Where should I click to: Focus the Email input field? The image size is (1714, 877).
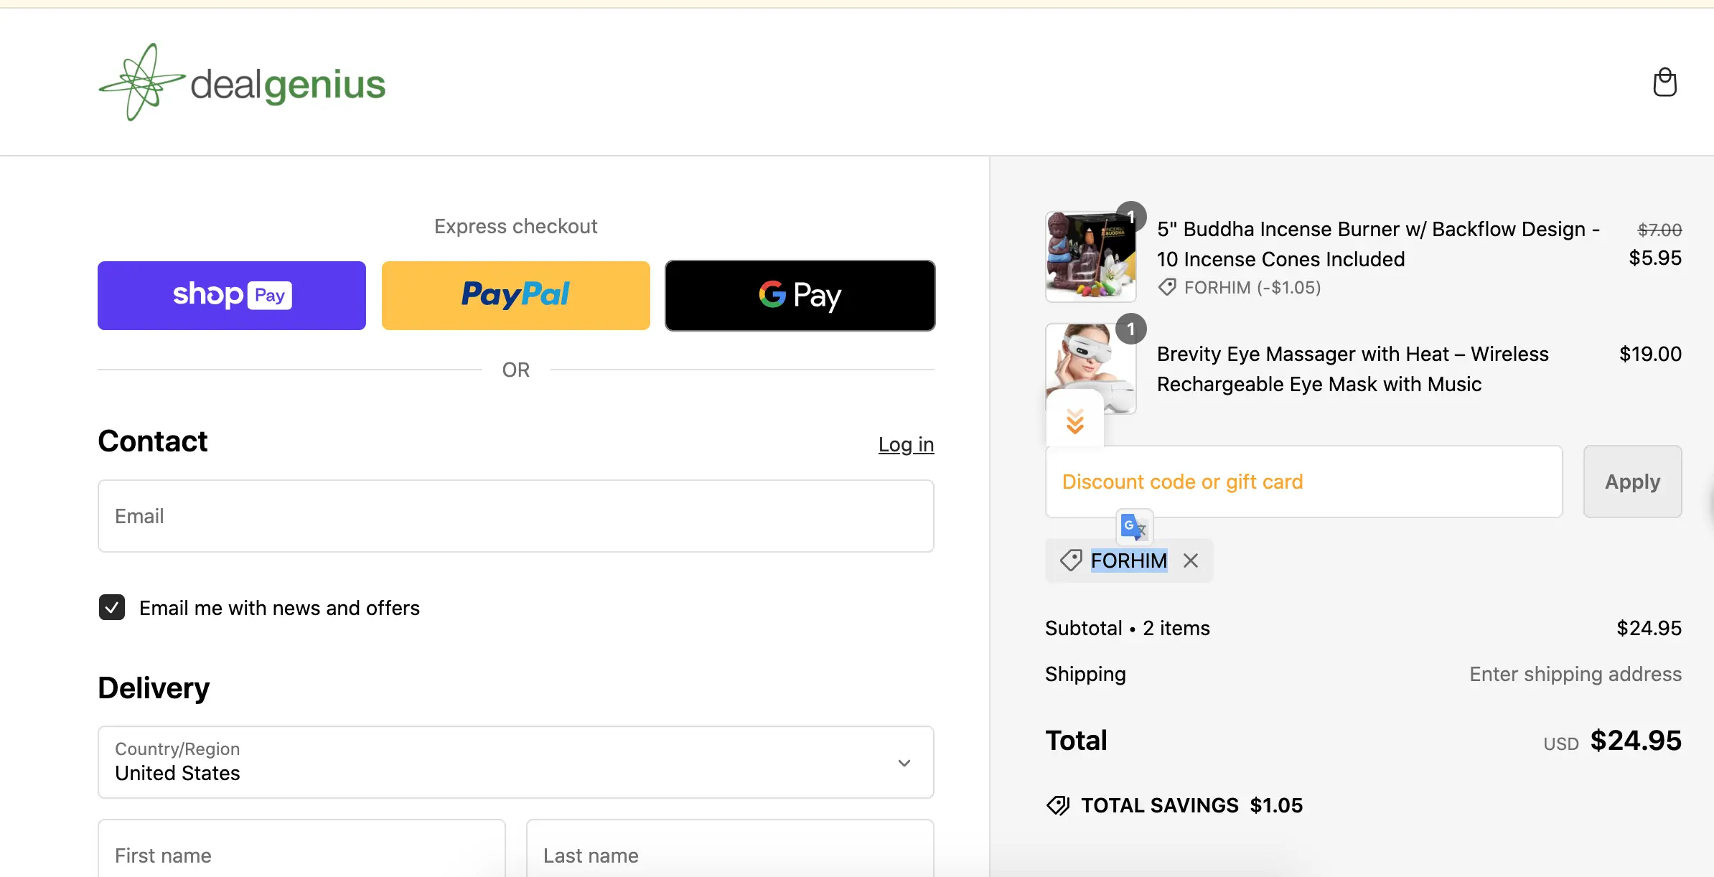tap(515, 516)
